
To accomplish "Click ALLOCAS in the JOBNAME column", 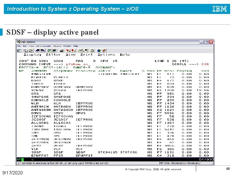I will (x=40, y=123).
